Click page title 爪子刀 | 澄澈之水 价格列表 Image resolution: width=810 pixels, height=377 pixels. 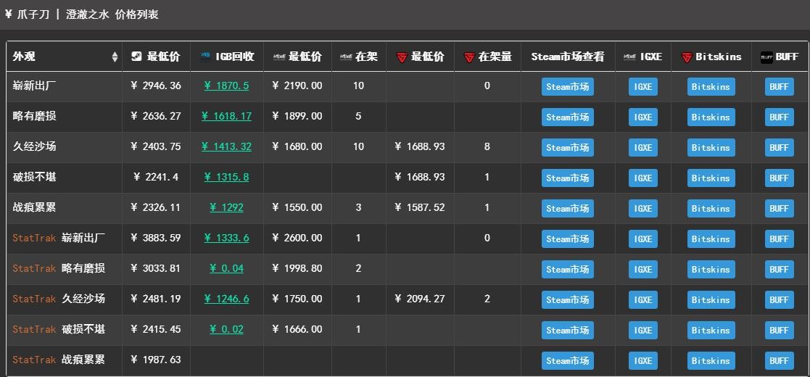click(86, 14)
